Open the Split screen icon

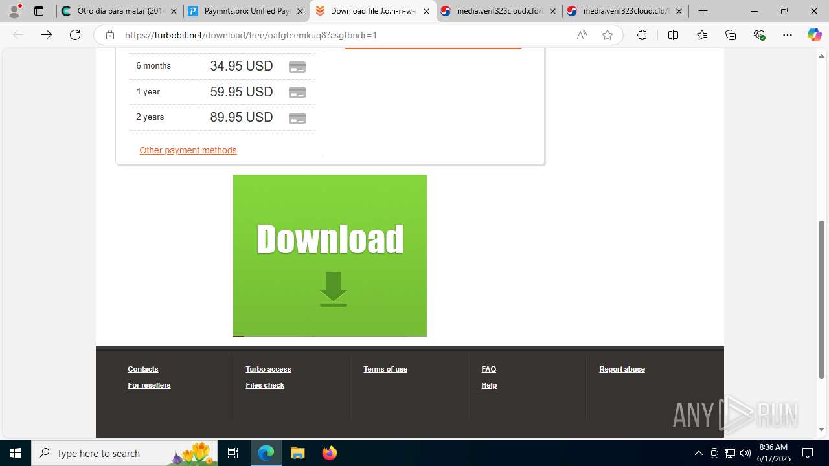tap(673, 35)
